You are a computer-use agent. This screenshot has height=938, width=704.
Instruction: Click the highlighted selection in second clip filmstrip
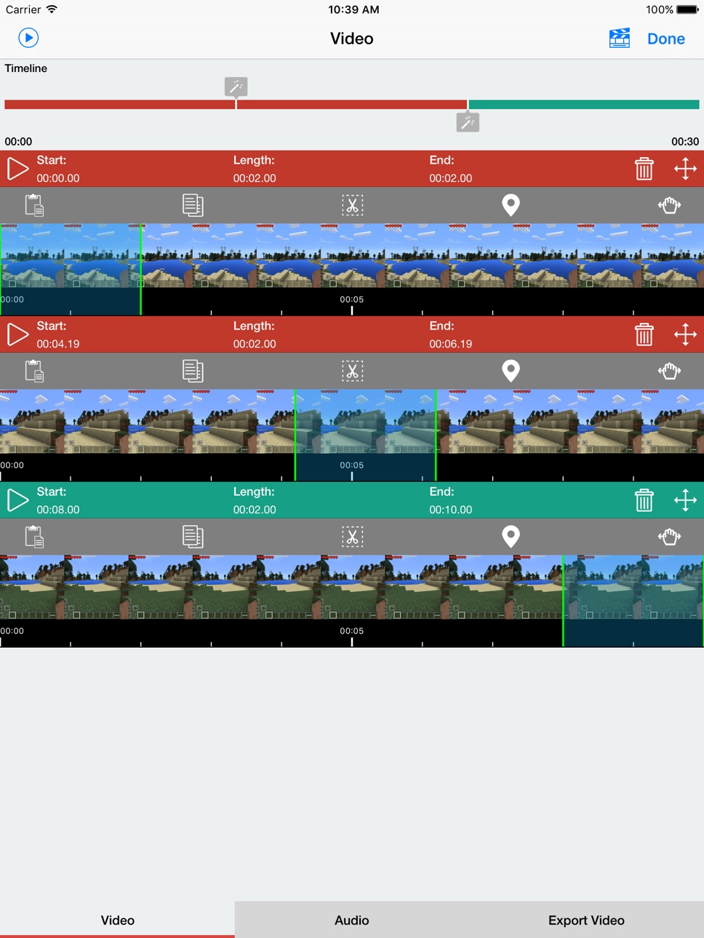coord(365,435)
